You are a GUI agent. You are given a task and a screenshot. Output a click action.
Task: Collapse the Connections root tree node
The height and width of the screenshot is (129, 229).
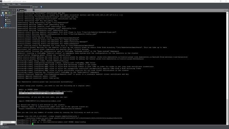pos(1,15)
